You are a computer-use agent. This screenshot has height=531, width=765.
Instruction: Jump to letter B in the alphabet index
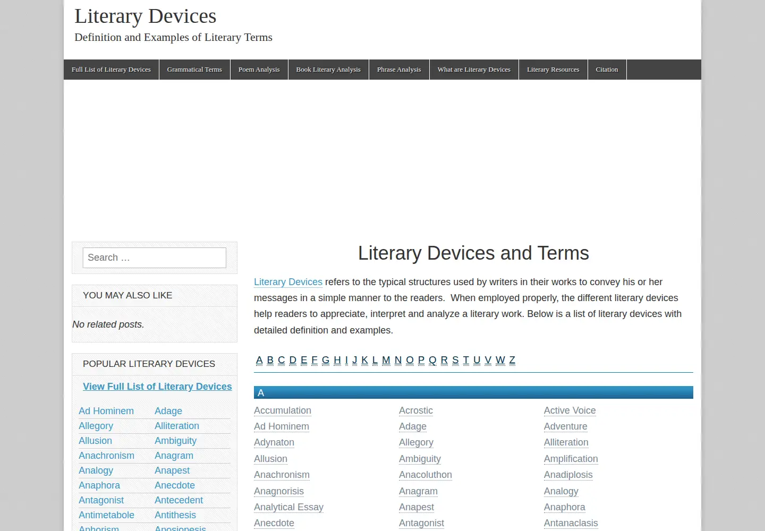270,360
